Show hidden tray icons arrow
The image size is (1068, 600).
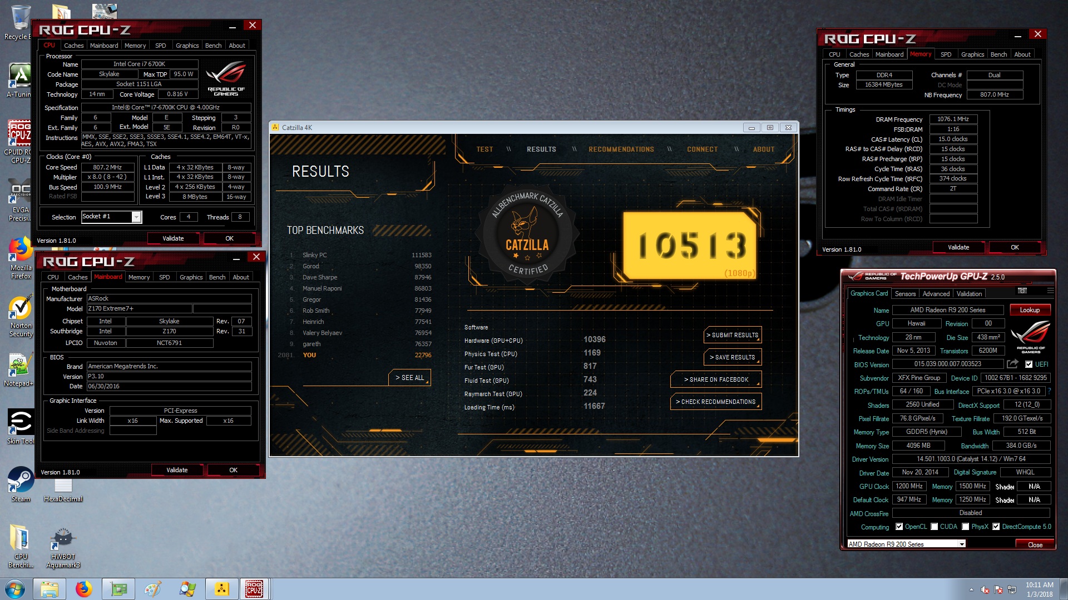point(971,589)
